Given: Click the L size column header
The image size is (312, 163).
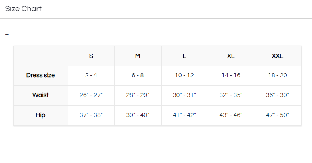Looking at the screenshot, I should 184,56.
